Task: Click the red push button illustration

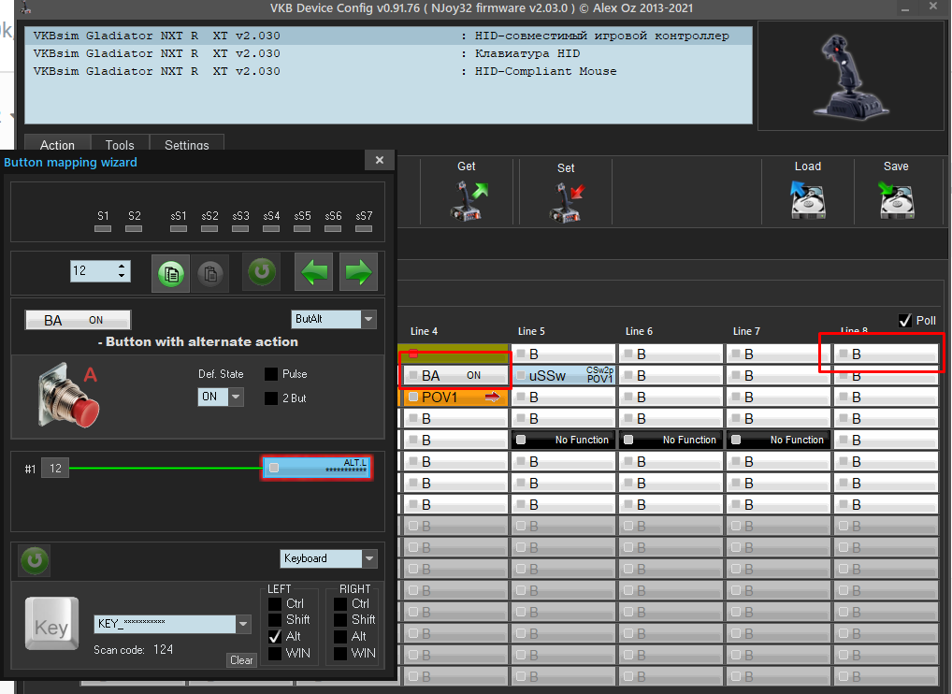Action: click(68, 396)
